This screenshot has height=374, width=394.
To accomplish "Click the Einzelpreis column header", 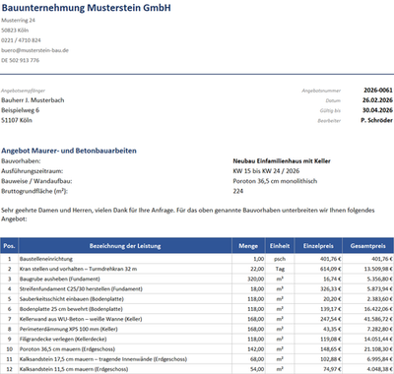I will (x=318, y=246).
